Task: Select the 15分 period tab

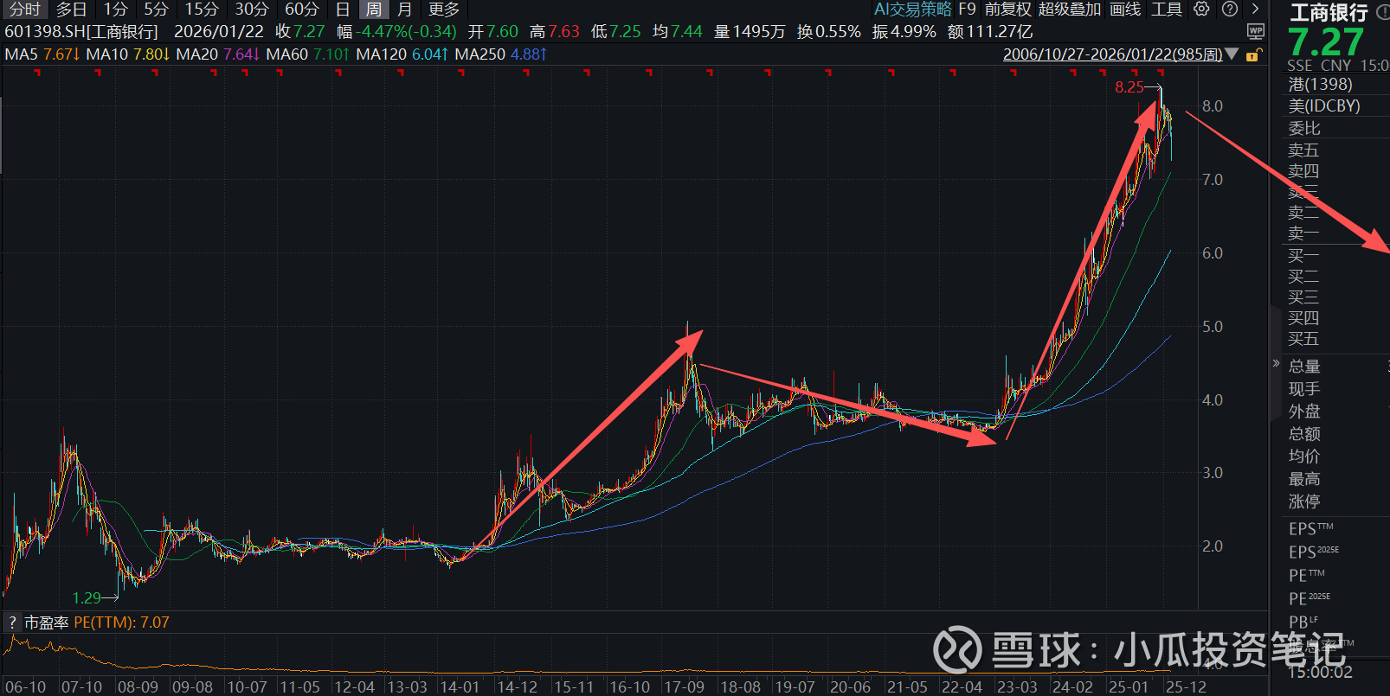Action: point(202,10)
